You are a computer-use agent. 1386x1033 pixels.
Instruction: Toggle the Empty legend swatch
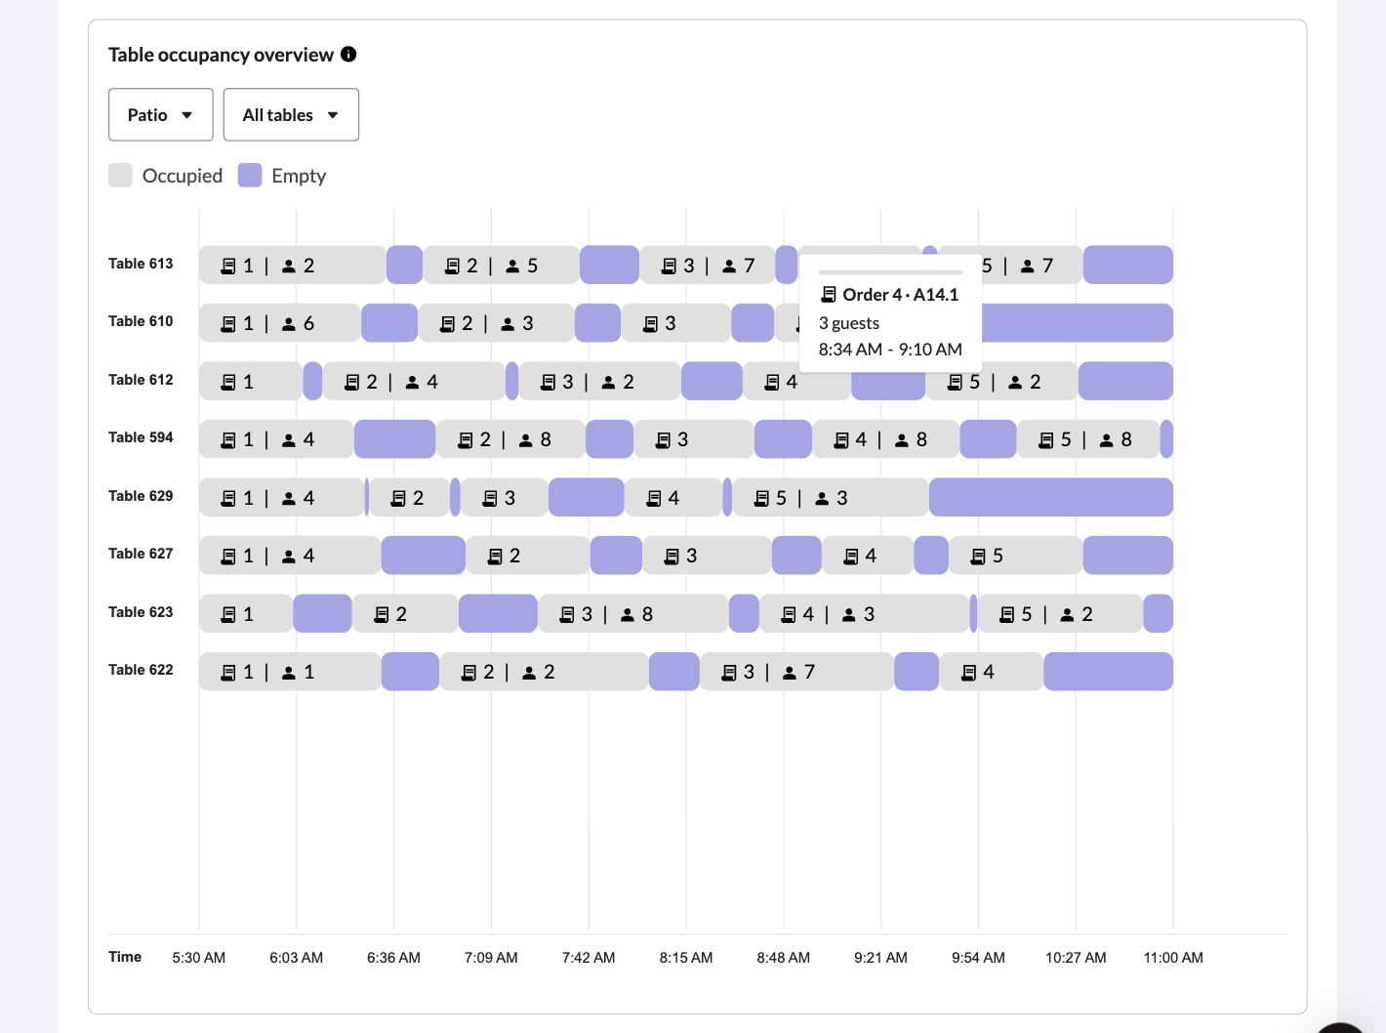point(251,175)
